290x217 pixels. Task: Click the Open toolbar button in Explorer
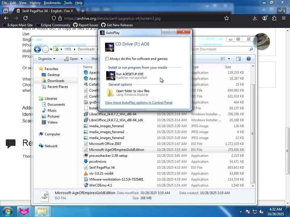pyautogui.click(x=71, y=59)
